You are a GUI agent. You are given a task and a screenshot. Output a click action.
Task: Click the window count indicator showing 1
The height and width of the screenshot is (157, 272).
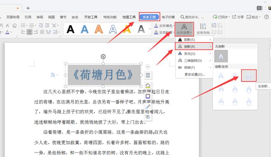259,8
